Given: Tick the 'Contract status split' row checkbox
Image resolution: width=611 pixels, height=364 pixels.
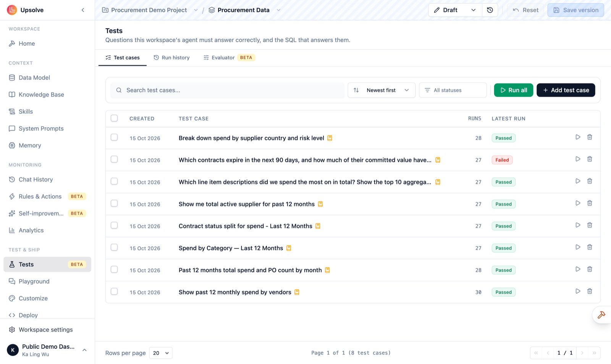Looking at the screenshot, I should 114,225.
